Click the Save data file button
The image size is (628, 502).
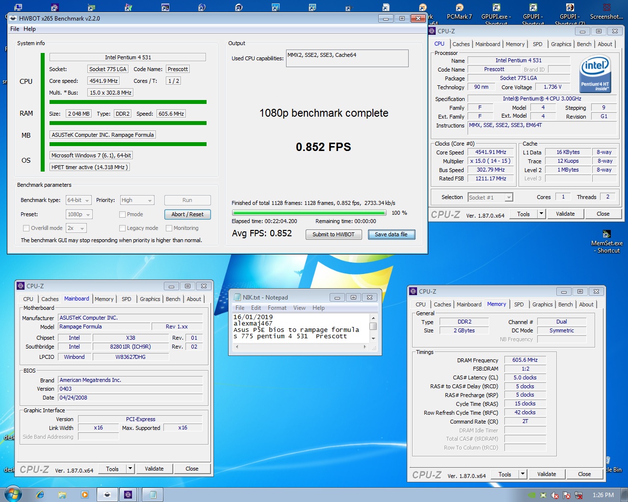coord(391,234)
